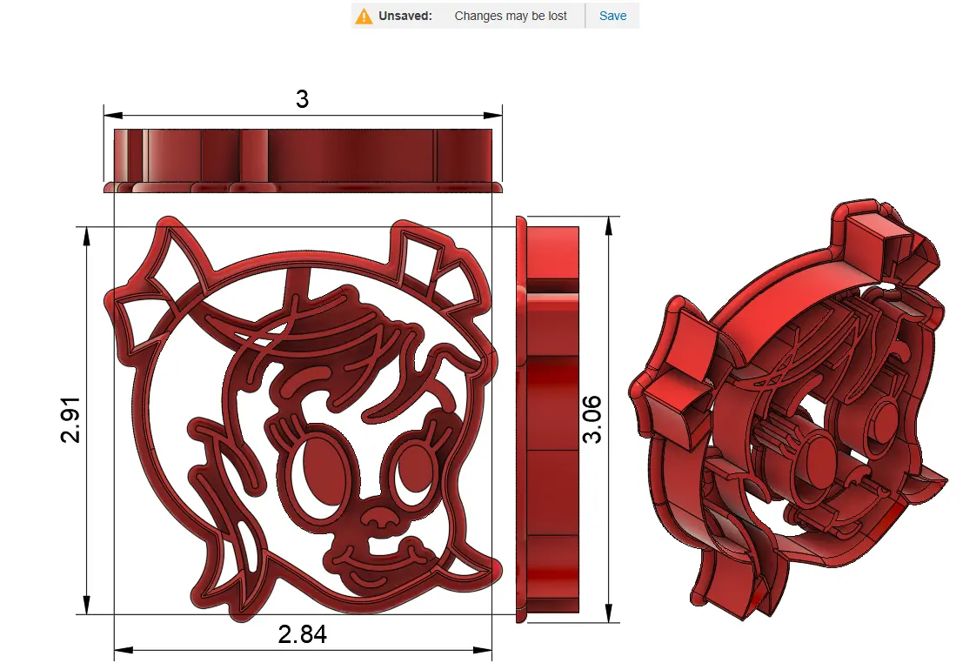Click the isometric 3D view of the cutter
The height and width of the screenshot is (663, 976).
click(x=788, y=409)
